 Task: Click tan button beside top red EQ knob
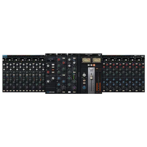coord(64,58)
